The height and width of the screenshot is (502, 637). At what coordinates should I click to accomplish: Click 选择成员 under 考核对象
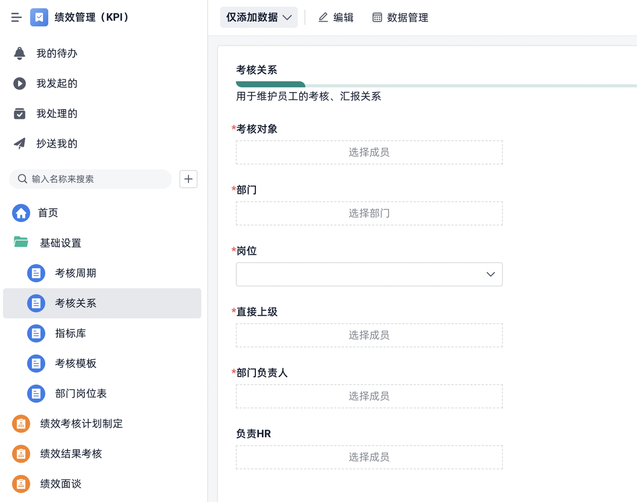pos(369,152)
